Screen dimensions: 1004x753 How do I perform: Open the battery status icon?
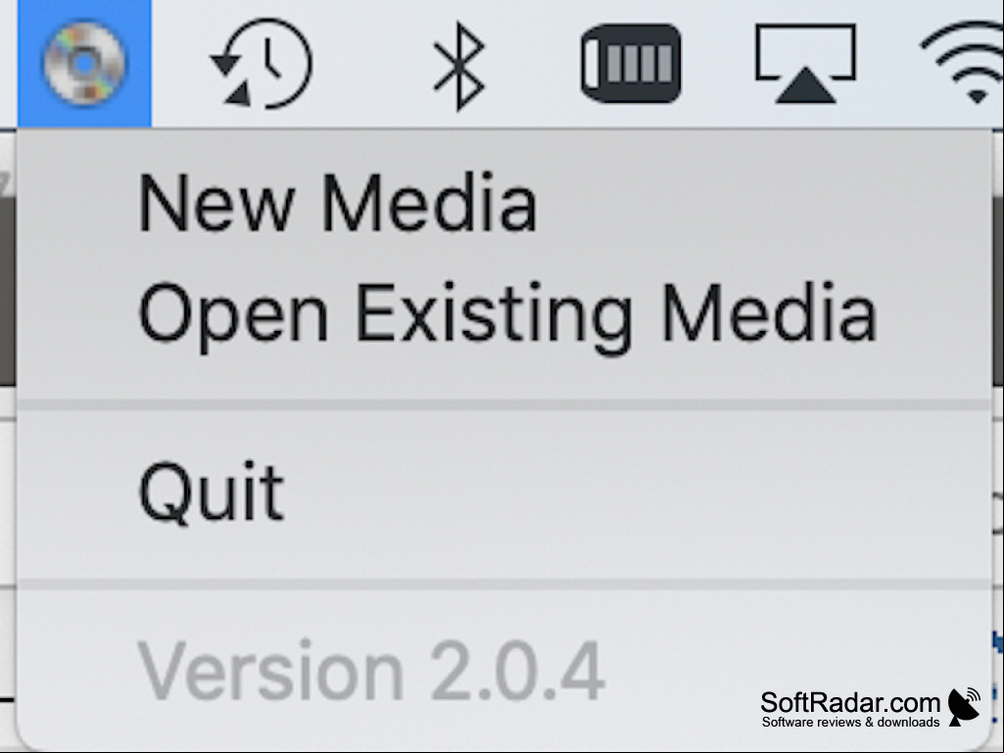click(x=631, y=63)
